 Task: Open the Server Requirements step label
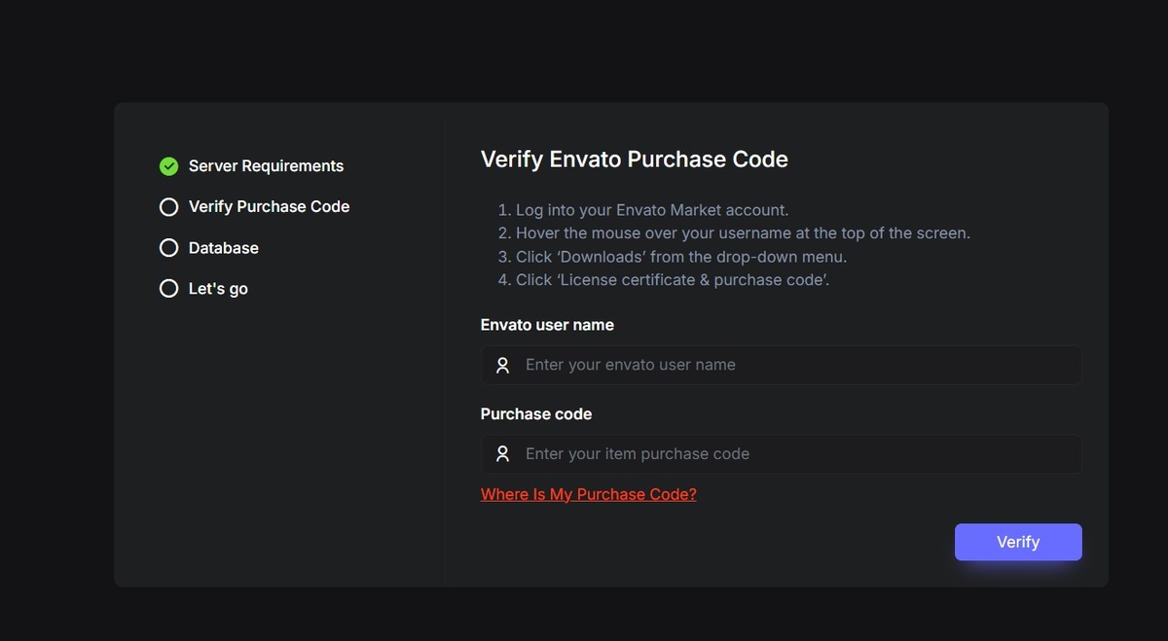point(266,166)
